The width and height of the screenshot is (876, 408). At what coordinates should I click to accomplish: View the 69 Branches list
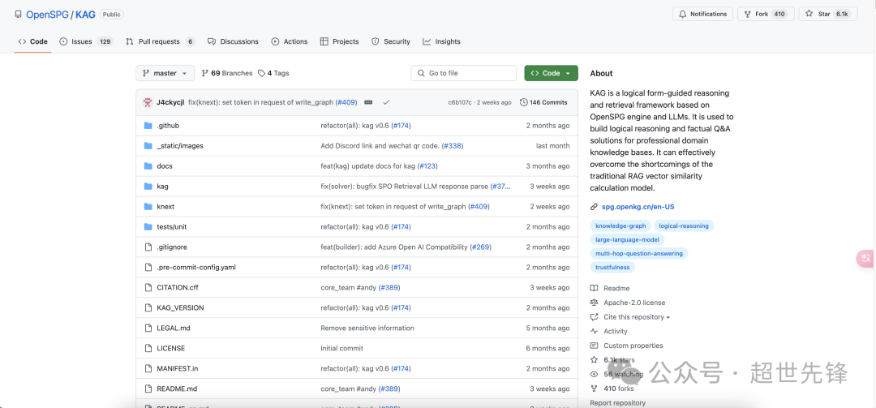(x=227, y=73)
